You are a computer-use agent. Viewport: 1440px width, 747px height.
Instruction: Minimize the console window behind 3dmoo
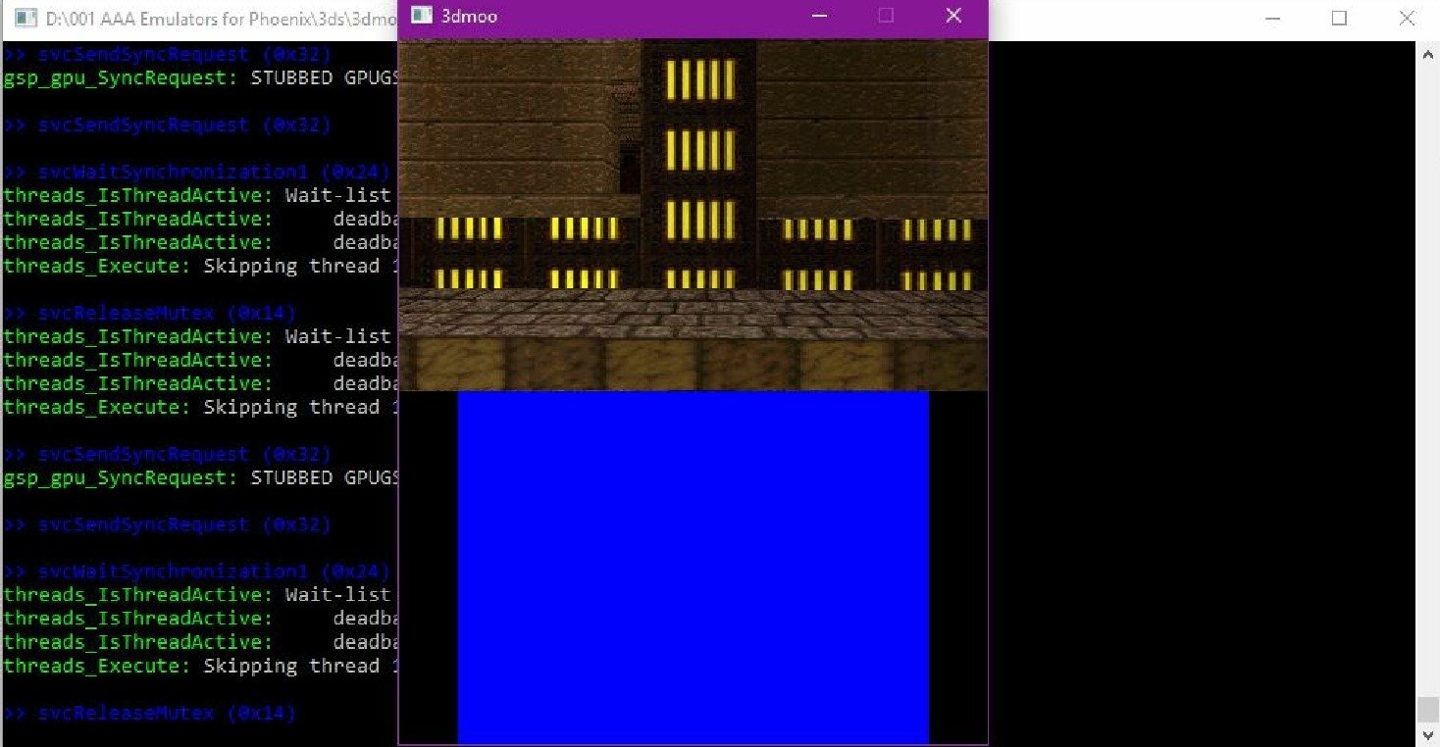pos(1272,19)
